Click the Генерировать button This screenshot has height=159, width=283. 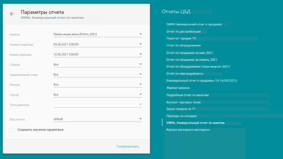click(128, 146)
